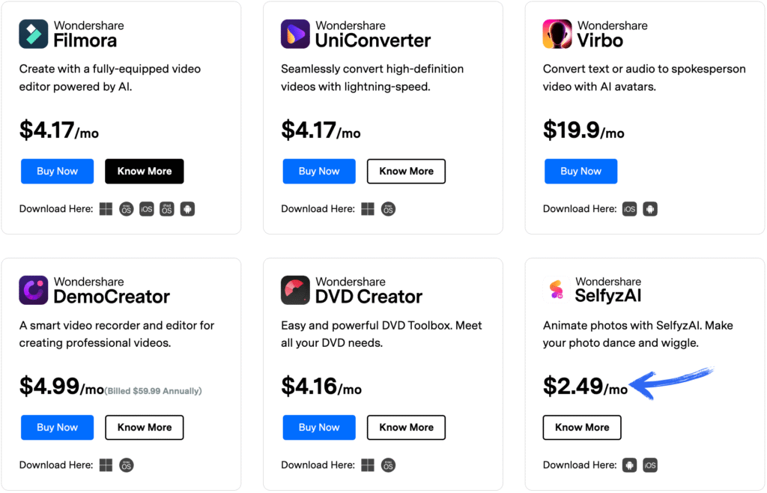
Task: Click DemoCreator Windows download icon
Action: 106,465
